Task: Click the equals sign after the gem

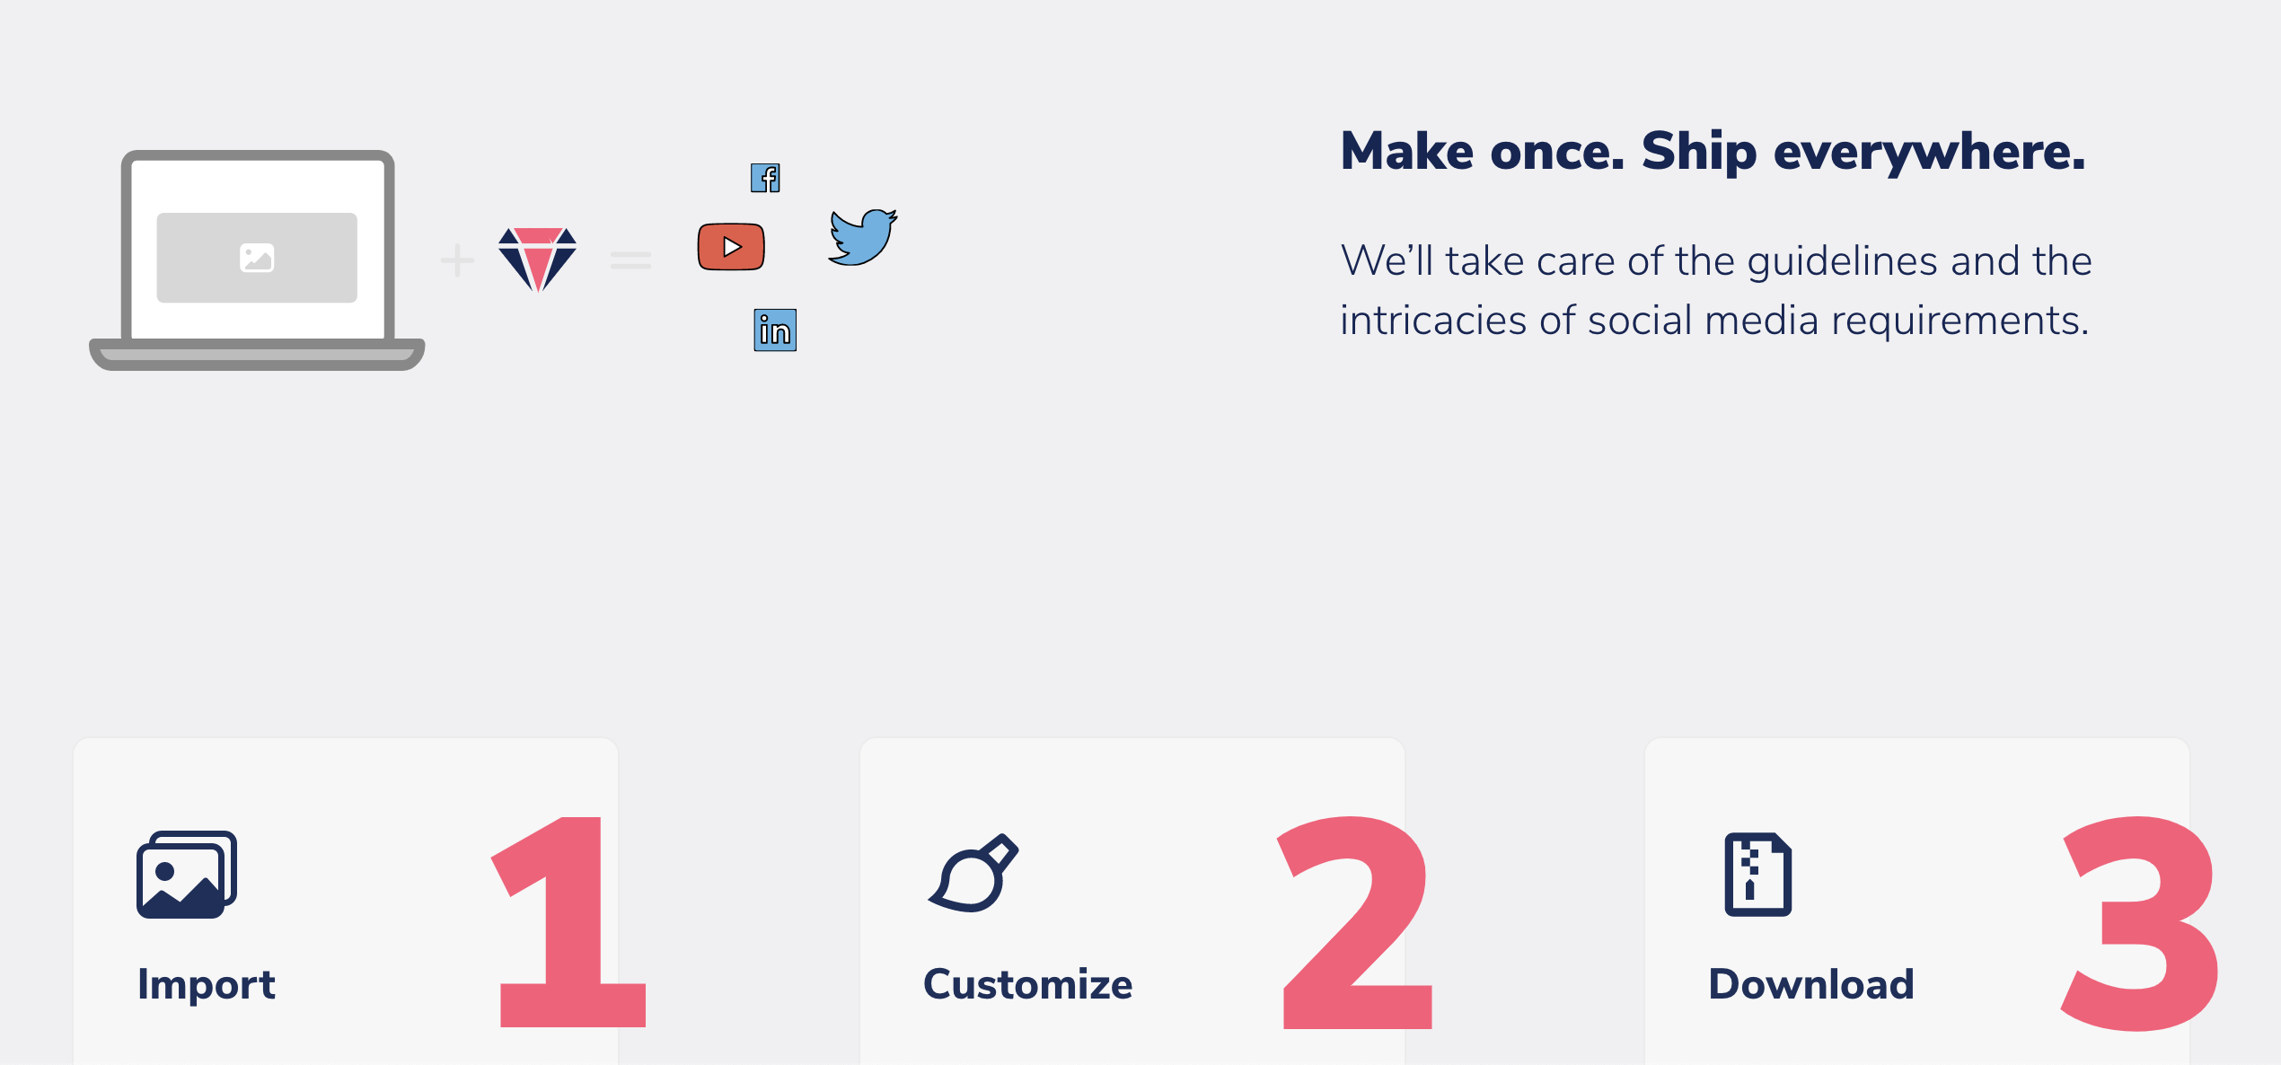Action: pyautogui.click(x=630, y=260)
